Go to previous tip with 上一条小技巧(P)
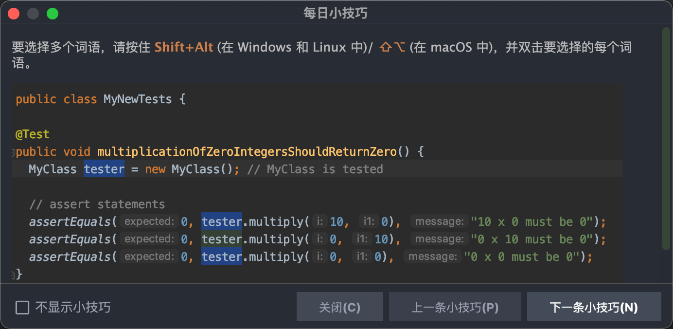The height and width of the screenshot is (329, 673). 455,307
